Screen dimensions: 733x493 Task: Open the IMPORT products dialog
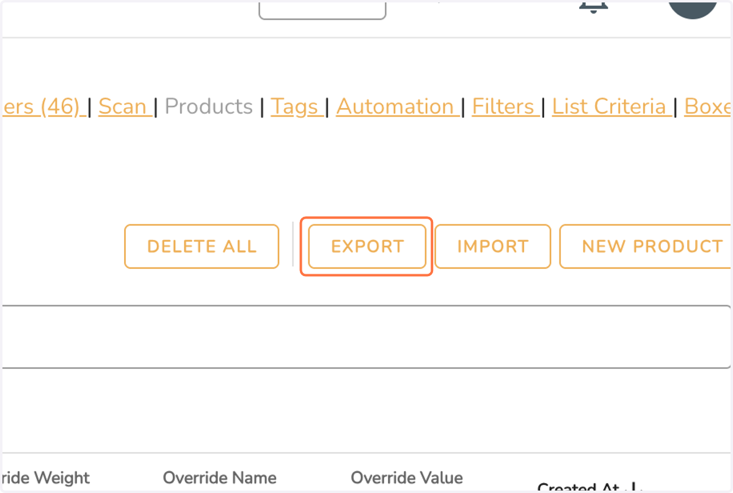click(492, 247)
